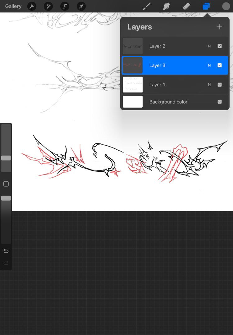This screenshot has width=233, height=335.
Task: Open the Adjustments magic wand menu
Action: click(48, 6)
